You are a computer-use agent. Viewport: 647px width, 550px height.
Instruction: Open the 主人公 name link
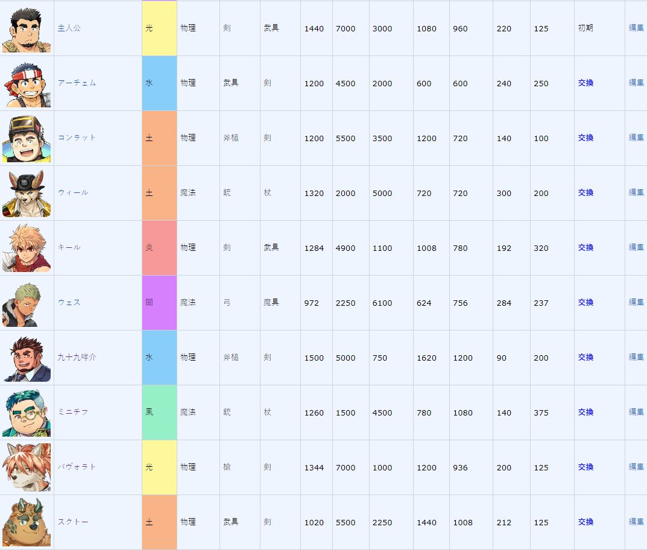point(69,28)
